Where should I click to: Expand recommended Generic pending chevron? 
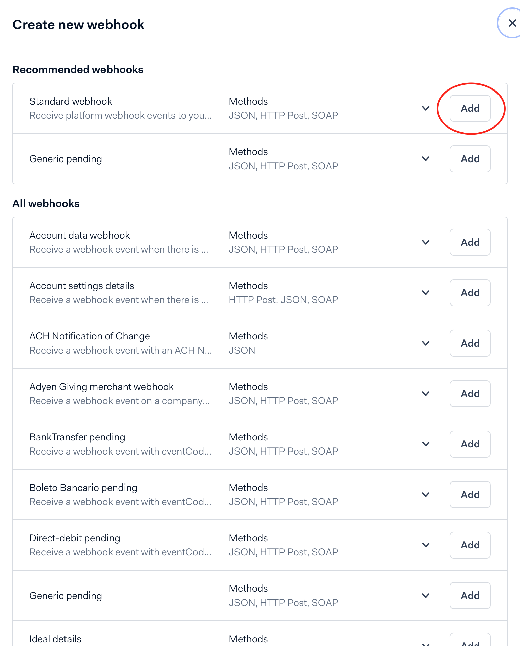tap(426, 159)
